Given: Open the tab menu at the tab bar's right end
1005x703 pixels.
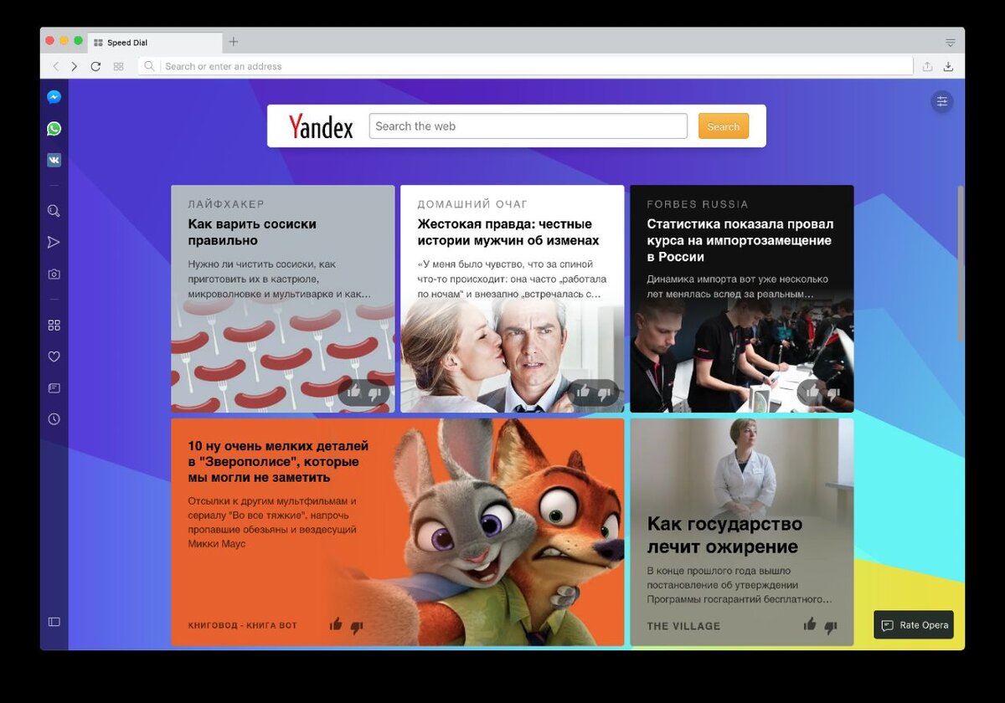Looking at the screenshot, I should click(950, 42).
